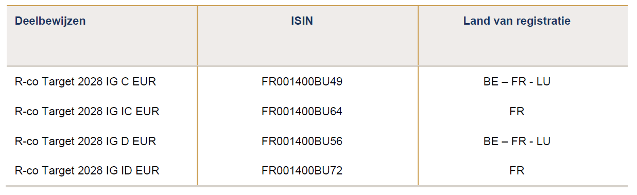The width and height of the screenshot is (637, 195).
Task: Click the orange divider after Deelbewijzen column
Action: pos(197,95)
